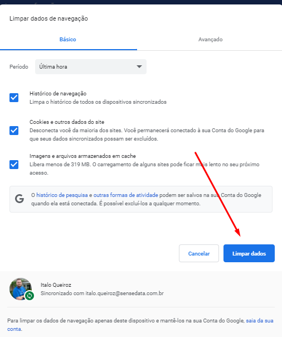This screenshot has height=337, width=282.
Task: Click the Cancelar button
Action: point(199,253)
